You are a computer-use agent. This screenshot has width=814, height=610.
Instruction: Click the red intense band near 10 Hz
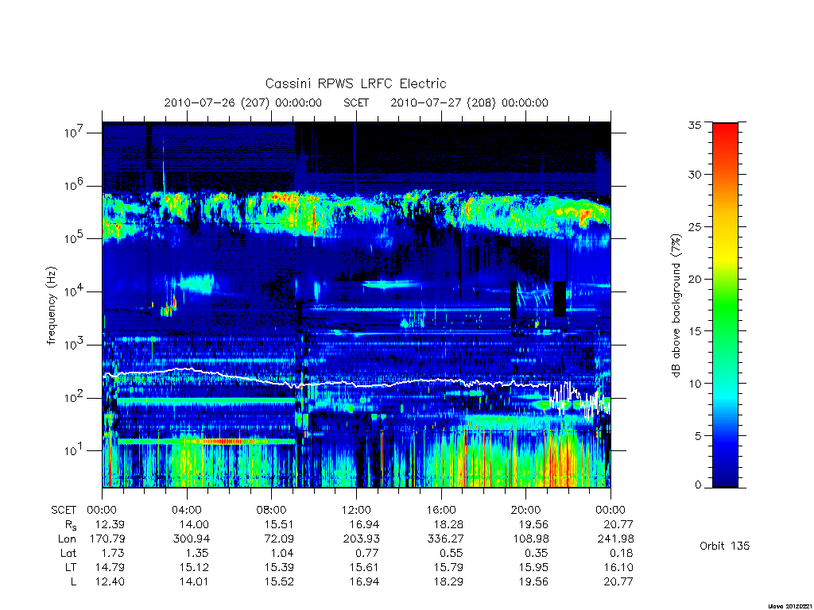pos(223,442)
